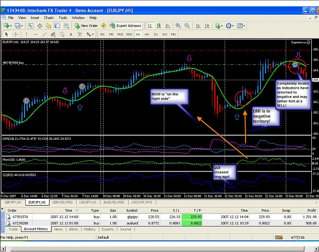Switch to the USDCHF,M15 chart tab
The width and height of the screenshot is (319, 252).
(142, 203)
